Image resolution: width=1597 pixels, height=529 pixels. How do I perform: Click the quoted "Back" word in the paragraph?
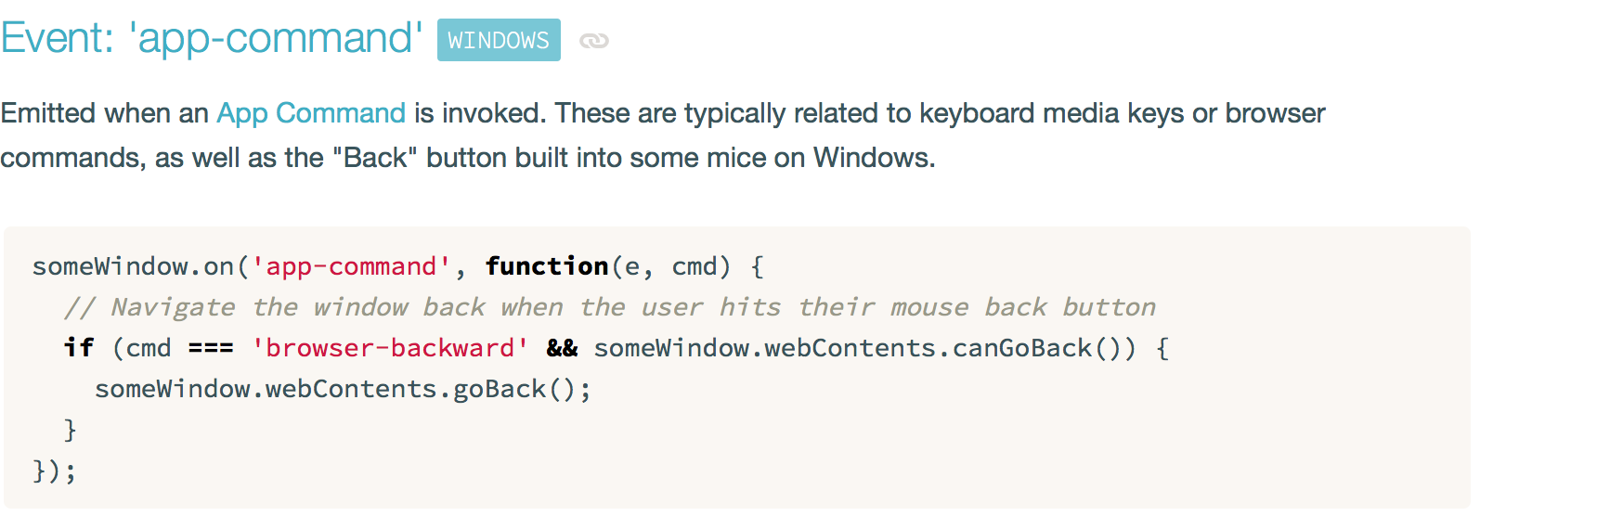click(x=375, y=158)
